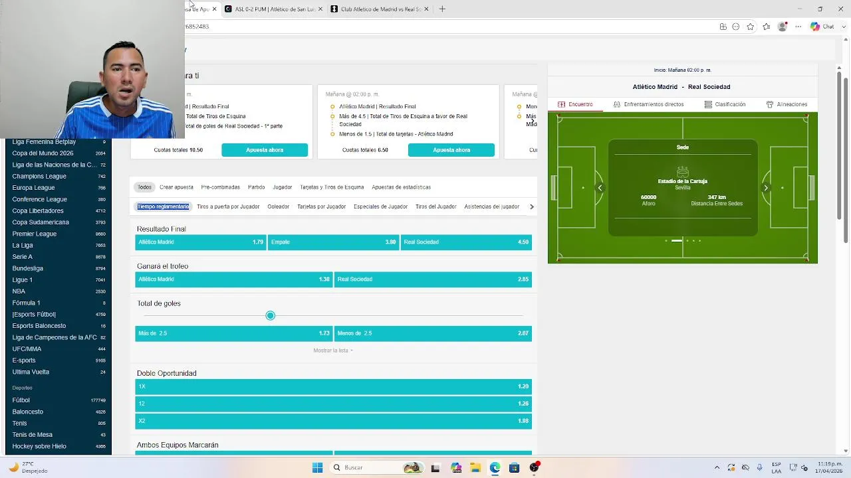
Task: Open the Alineaciones tab
Action: tap(787, 104)
